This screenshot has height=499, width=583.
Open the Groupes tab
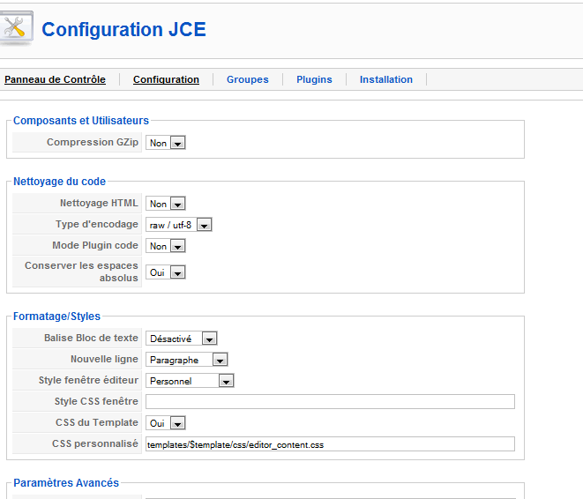pyautogui.click(x=247, y=79)
